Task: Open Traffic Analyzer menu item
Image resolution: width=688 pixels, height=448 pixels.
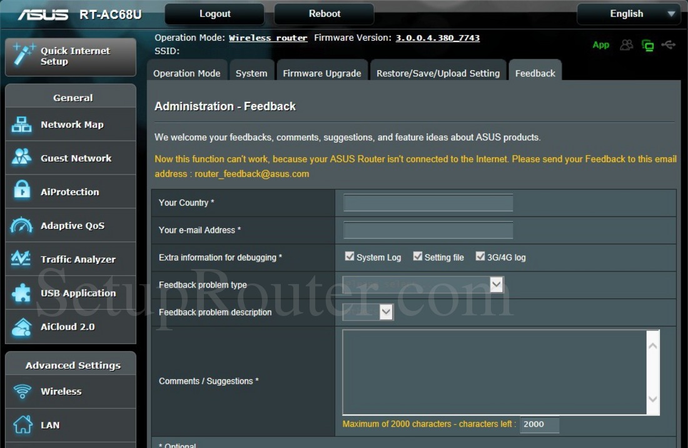Action: click(x=71, y=259)
